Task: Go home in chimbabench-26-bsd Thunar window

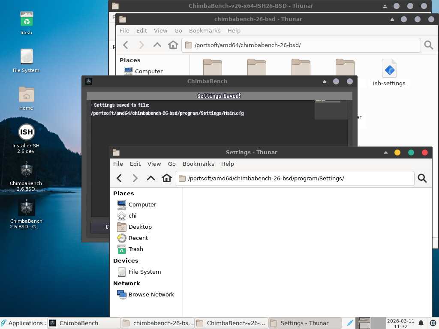Action: coord(173,45)
